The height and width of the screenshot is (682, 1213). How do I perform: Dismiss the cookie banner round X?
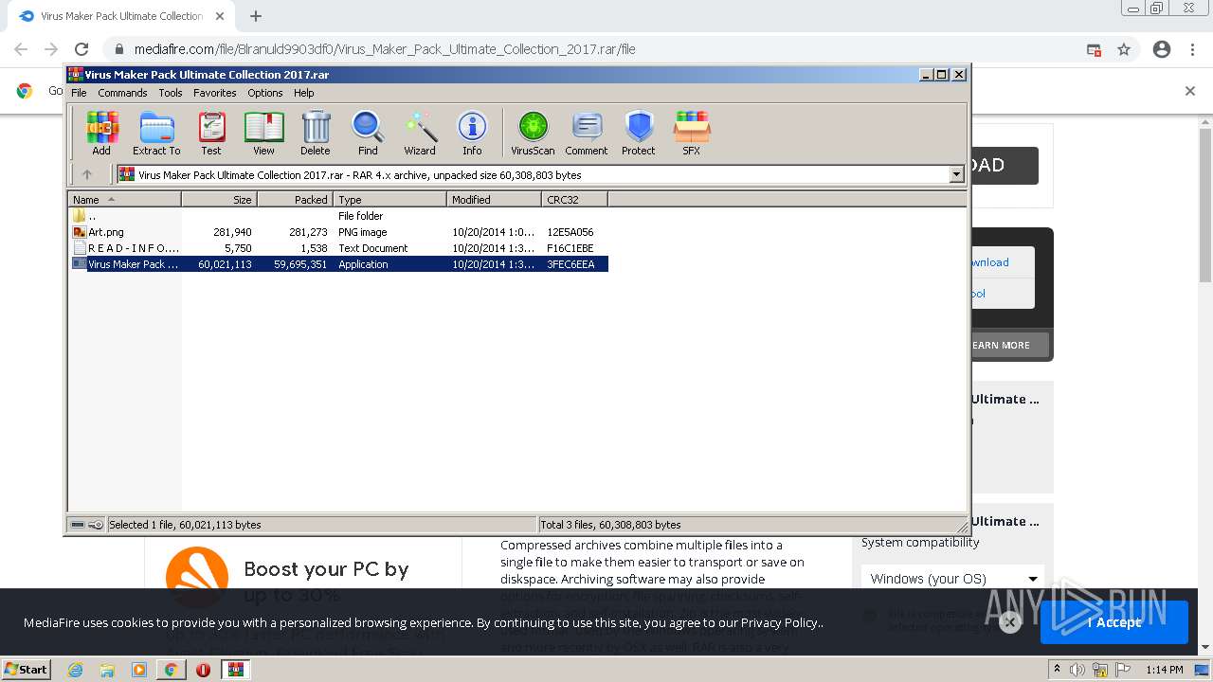(1010, 622)
